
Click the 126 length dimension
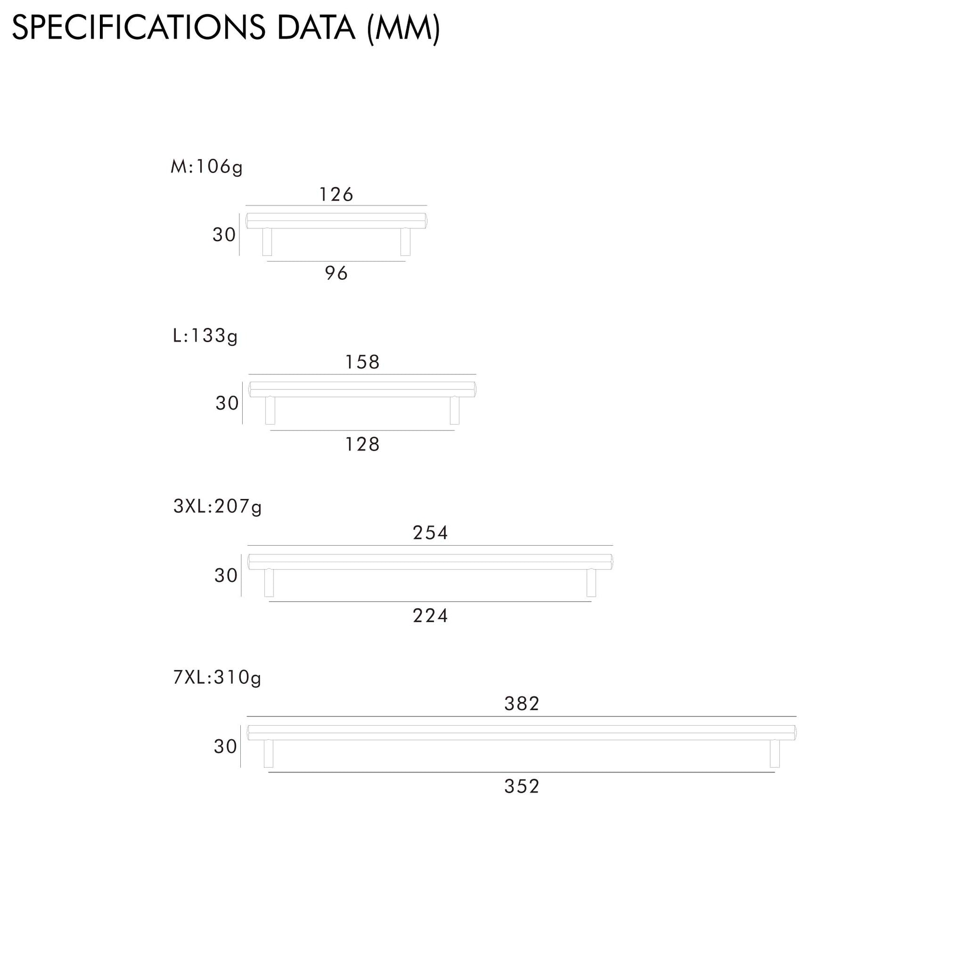336,194
